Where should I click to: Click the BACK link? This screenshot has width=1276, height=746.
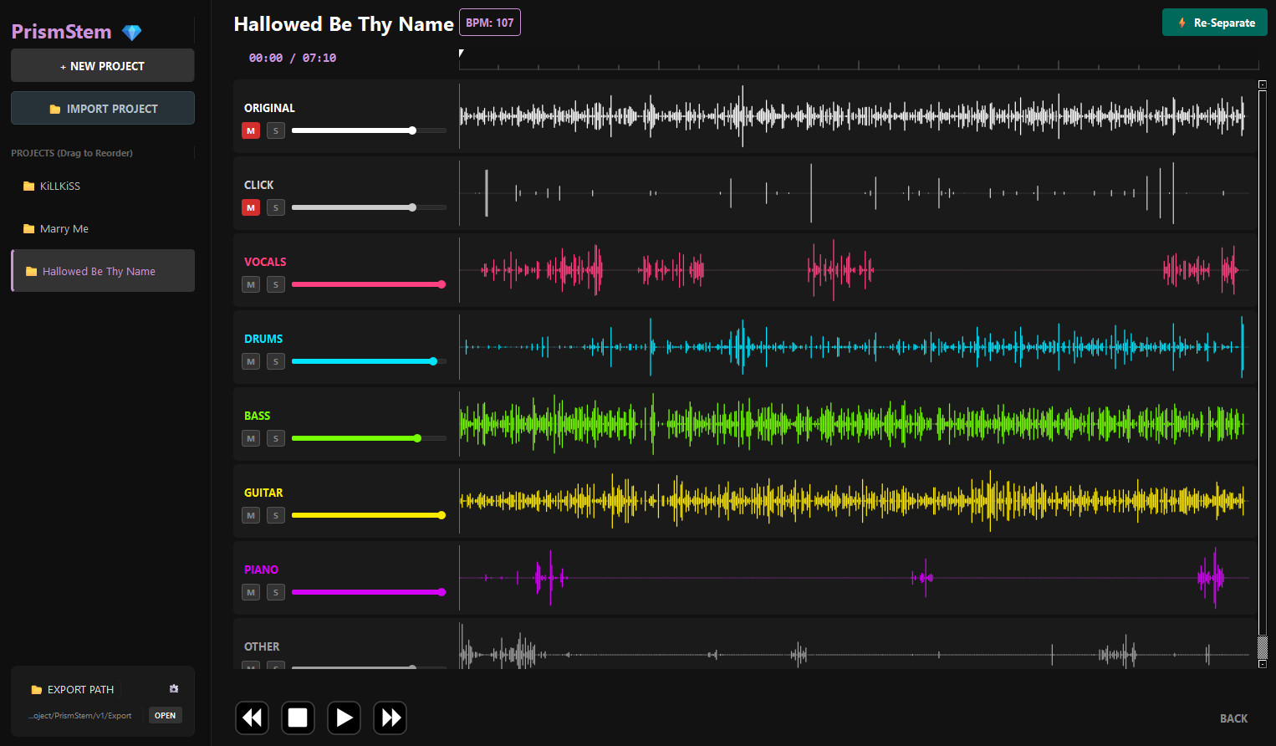pyautogui.click(x=1233, y=718)
